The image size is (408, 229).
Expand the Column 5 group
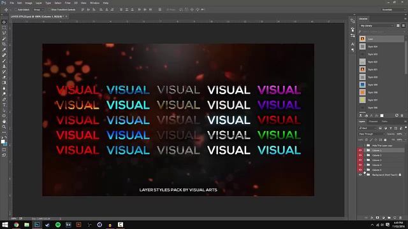click(365, 170)
